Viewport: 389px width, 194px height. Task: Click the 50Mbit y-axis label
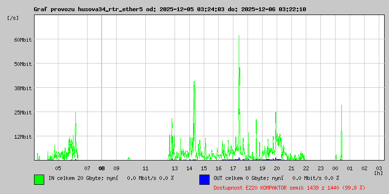pyautogui.click(x=23, y=64)
